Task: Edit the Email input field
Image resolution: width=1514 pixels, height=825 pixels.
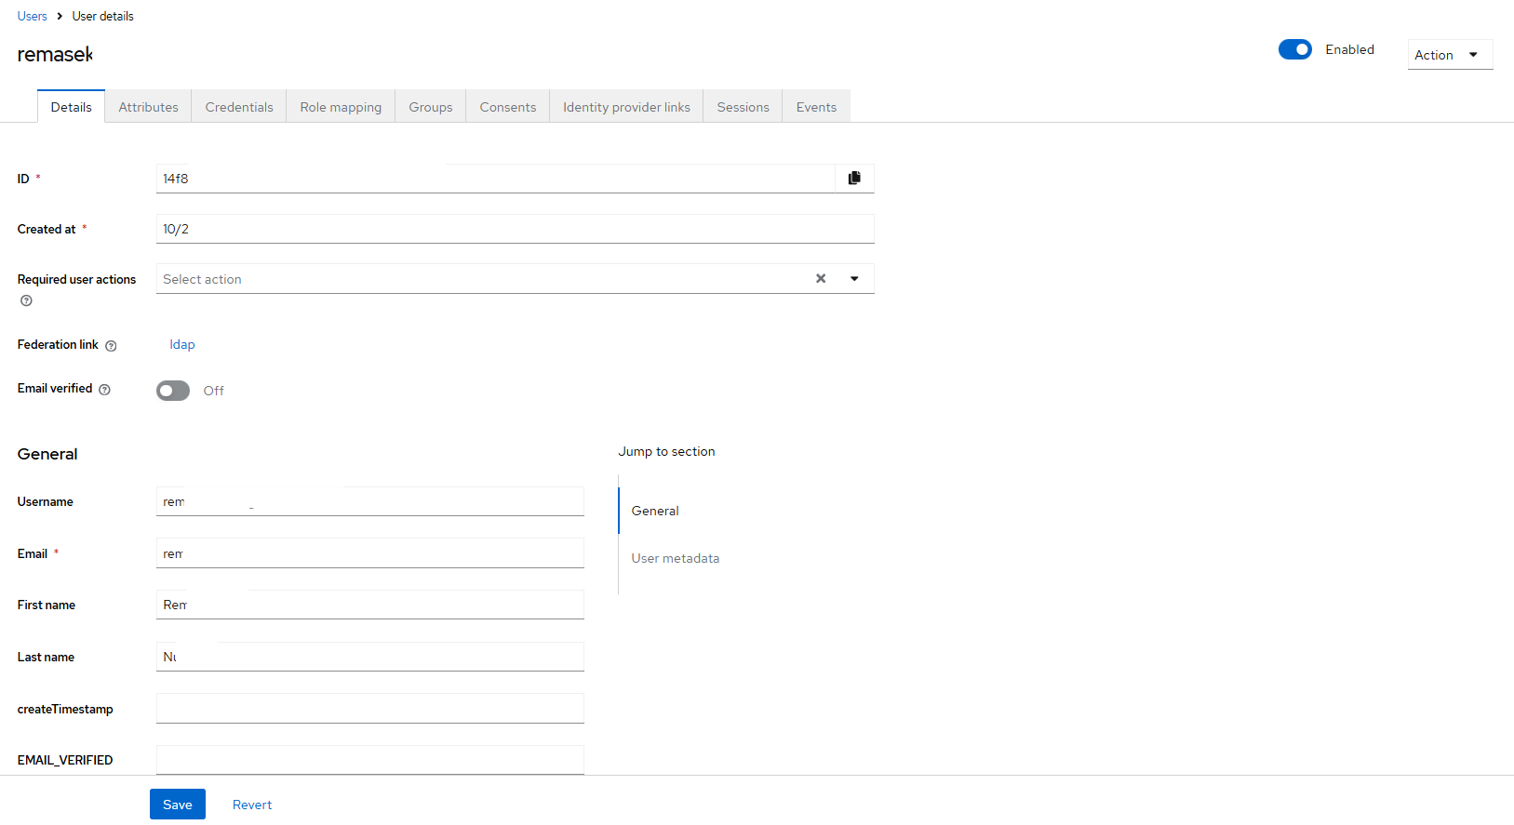Action: [x=370, y=553]
